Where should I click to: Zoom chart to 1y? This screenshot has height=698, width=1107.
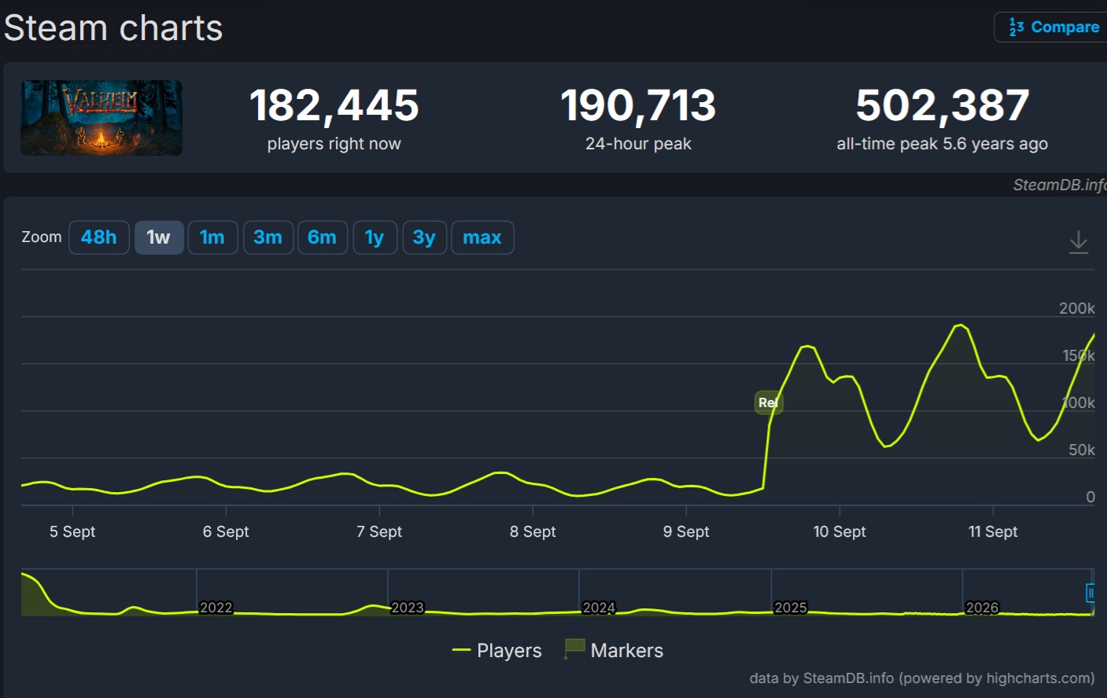click(x=375, y=237)
